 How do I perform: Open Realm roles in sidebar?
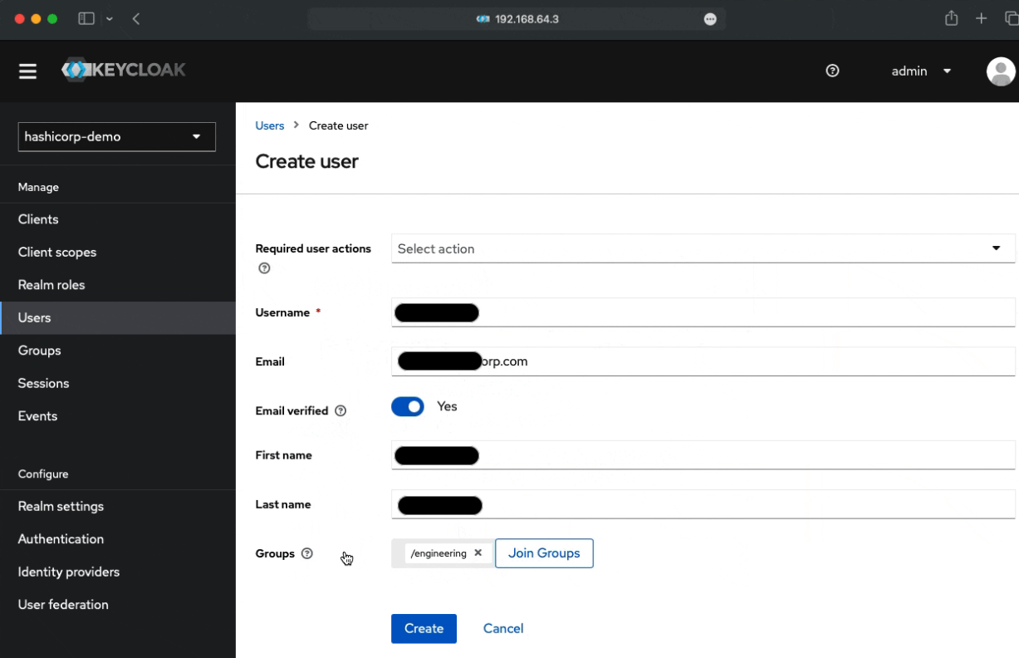[51, 285]
